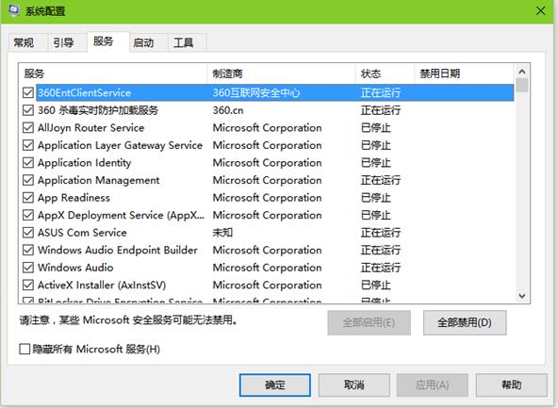The width and height of the screenshot is (558, 408).
Task: Click the 禁用日期 column header
Action: point(464,73)
